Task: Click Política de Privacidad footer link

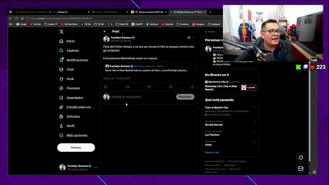Action: [x=237, y=161]
